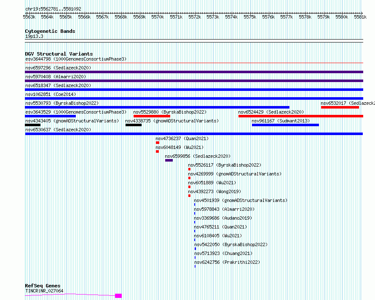Click the nsv4343405 gnomAD black bar

[x=33, y=125]
